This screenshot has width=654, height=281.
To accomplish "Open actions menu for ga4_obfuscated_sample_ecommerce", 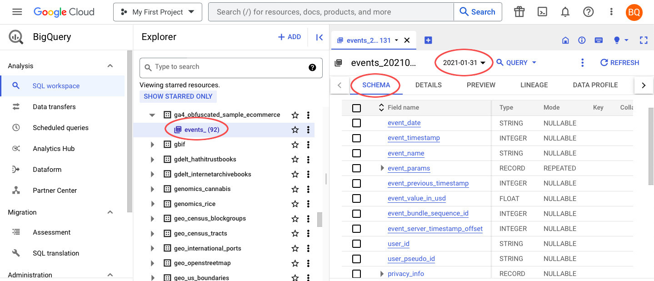I will coord(308,115).
